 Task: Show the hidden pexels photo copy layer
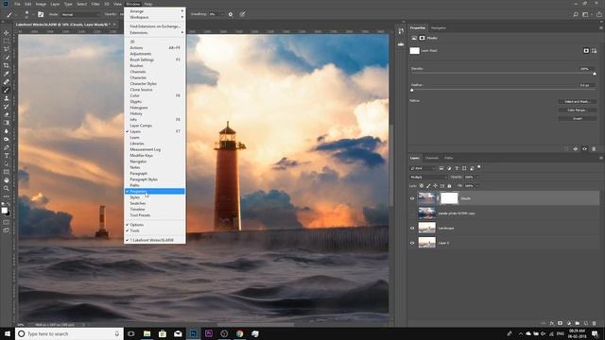[x=412, y=213]
